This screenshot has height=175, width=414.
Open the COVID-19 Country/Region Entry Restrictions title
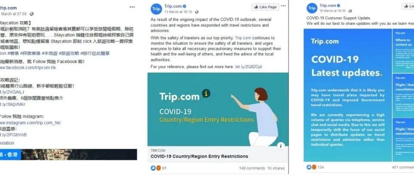[199, 156]
